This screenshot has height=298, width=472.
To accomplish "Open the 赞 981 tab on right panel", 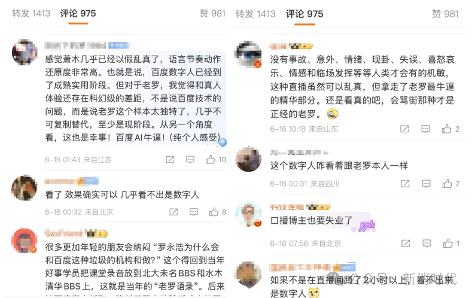I will click(x=445, y=14).
